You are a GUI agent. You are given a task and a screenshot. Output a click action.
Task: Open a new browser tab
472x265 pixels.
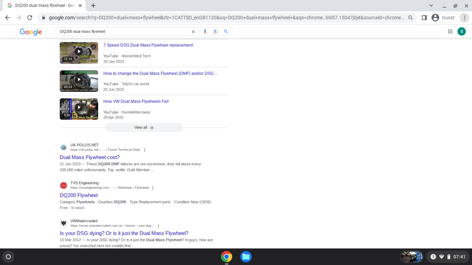93,5
